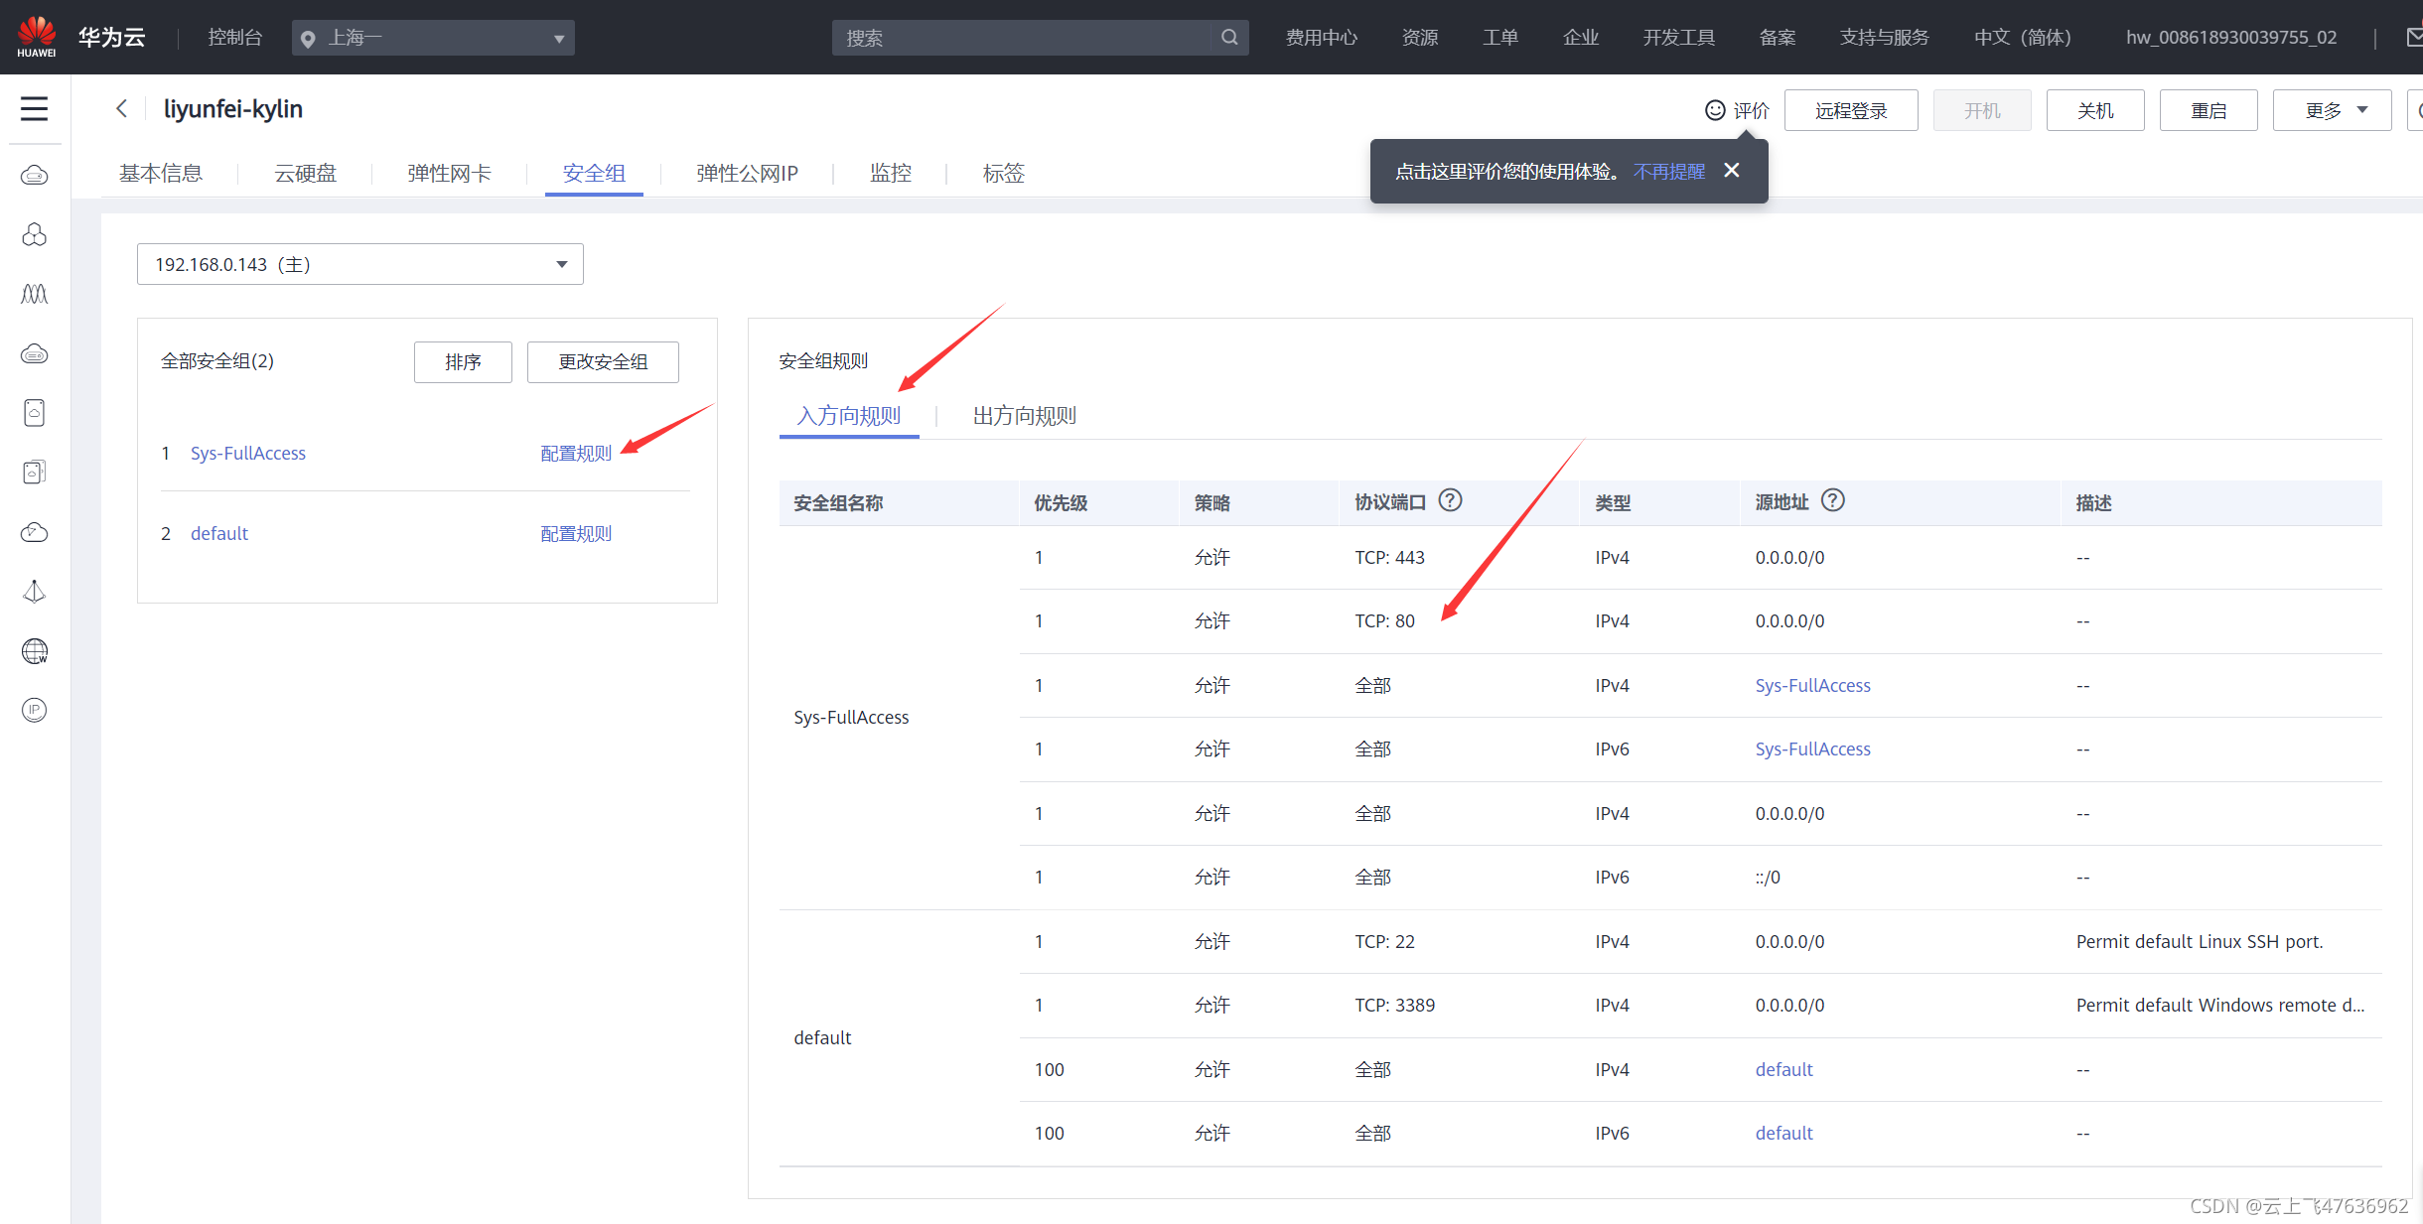
Task: Click the smiley 评价 feedback icon
Action: 1715,110
